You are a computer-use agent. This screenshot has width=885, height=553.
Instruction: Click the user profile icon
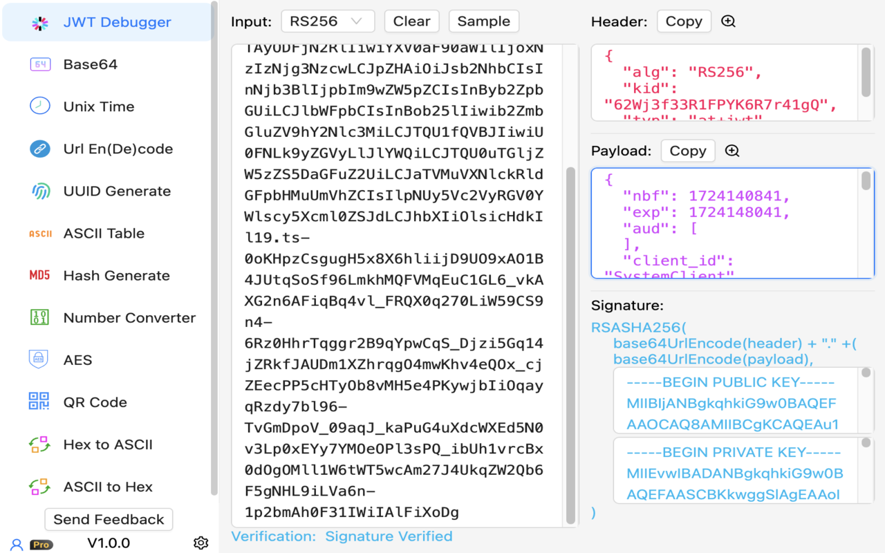[17, 545]
